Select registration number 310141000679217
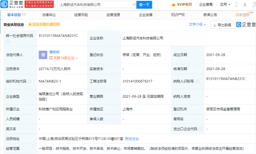This screenshot has height=154, width=256. coord(137,81)
